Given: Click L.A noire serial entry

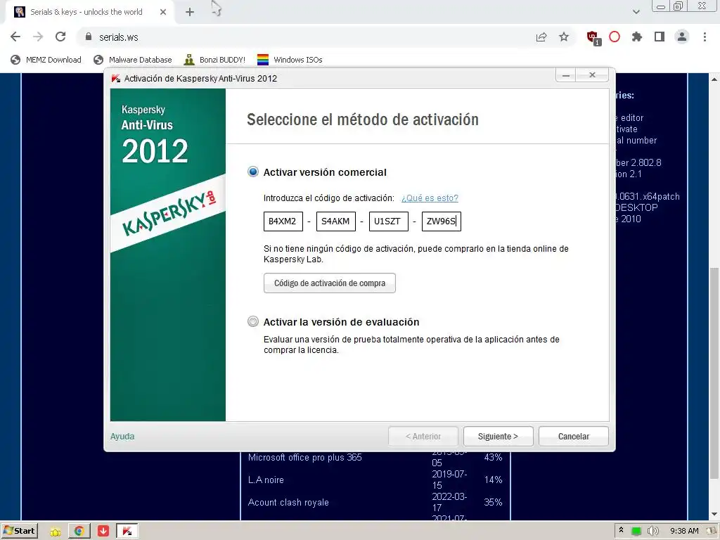Looking at the screenshot, I should pyautogui.click(x=266, y=480).
